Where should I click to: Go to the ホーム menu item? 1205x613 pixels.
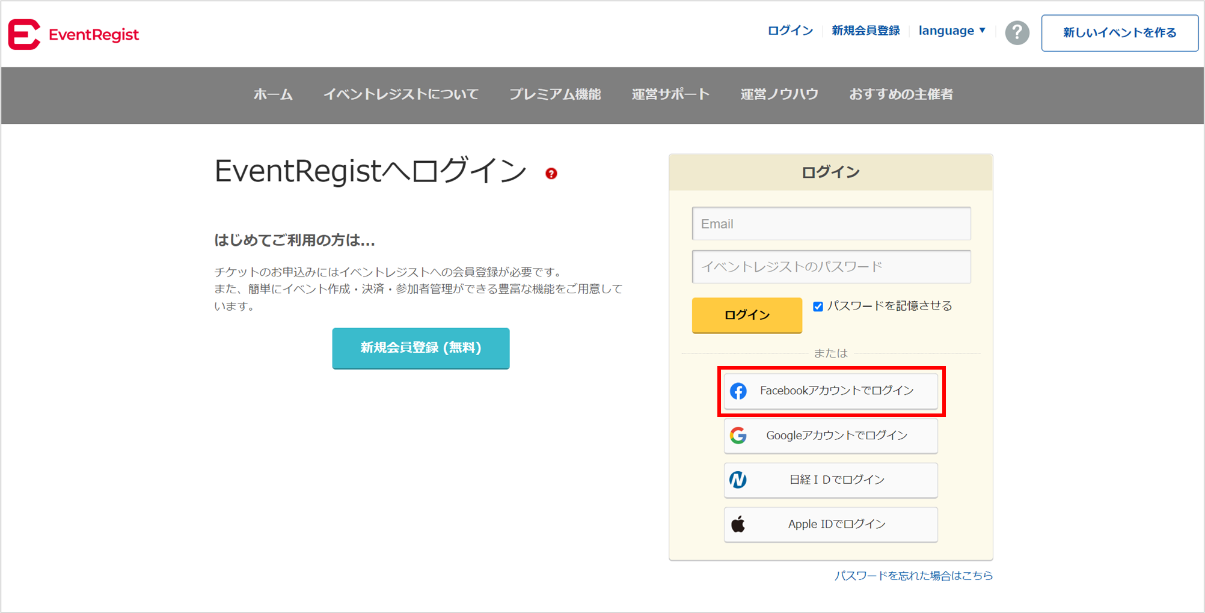pyautogui.click(x=273, y=94)
